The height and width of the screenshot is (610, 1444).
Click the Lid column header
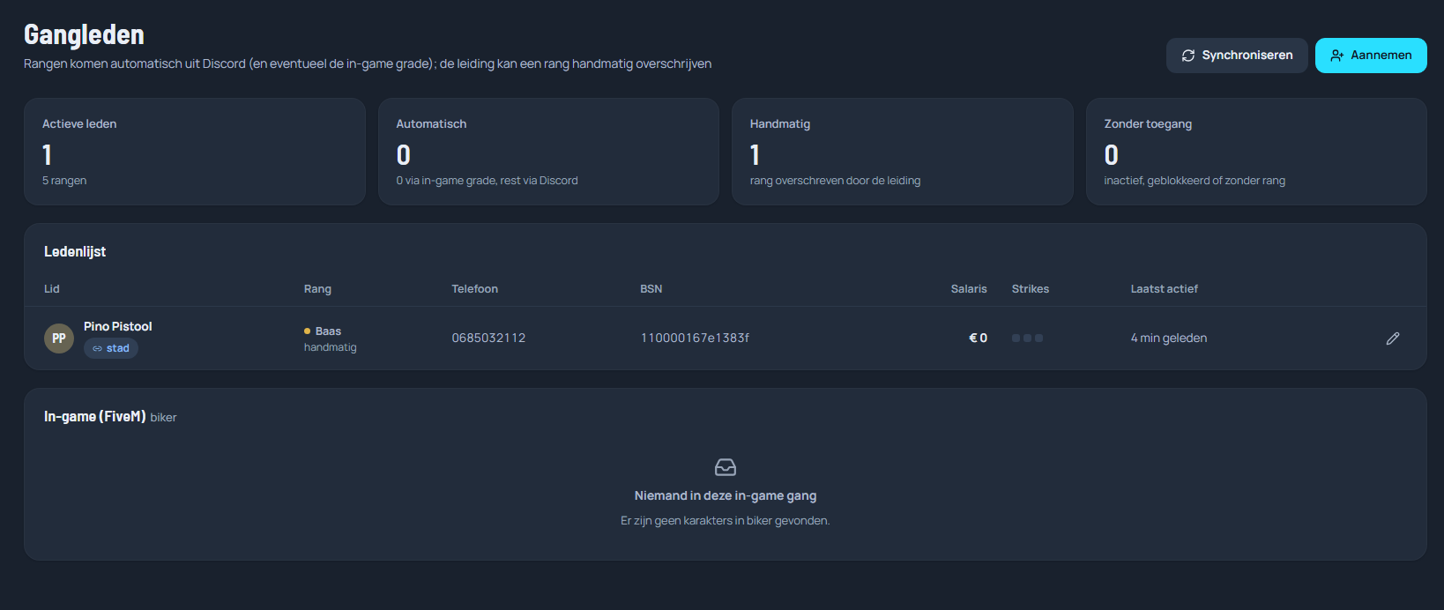52,289
